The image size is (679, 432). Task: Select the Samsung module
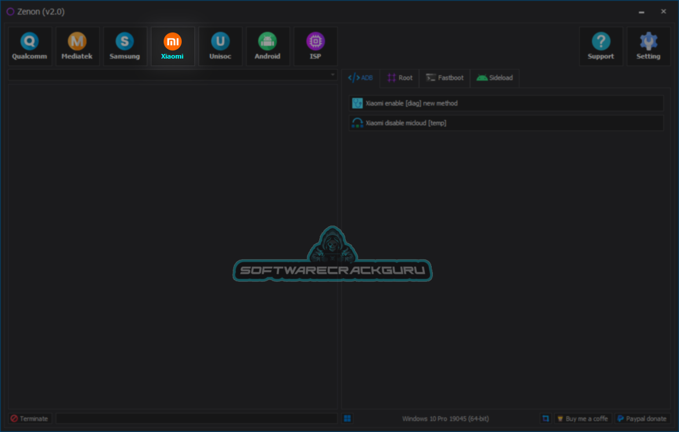[125, 46]
